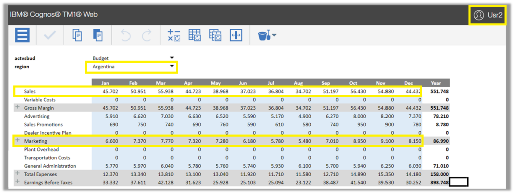The image size is (514, 194).
Task: Open the hamburger navigation menu
Action: click(22, 35)
